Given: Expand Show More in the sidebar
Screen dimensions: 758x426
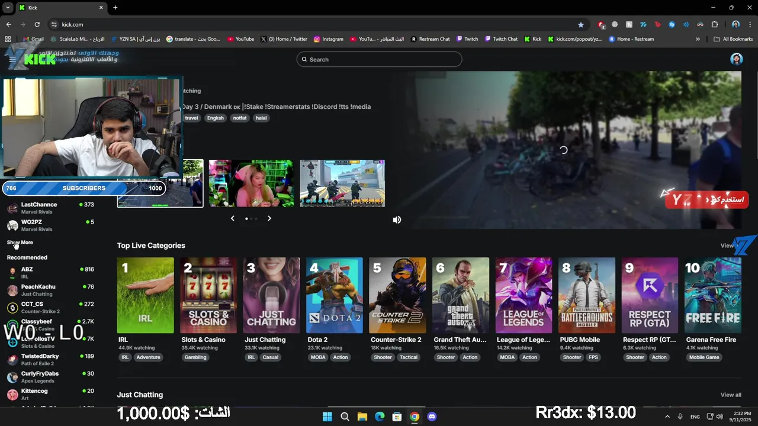Looking at the screenshot, I should click(x=20, y=243).
